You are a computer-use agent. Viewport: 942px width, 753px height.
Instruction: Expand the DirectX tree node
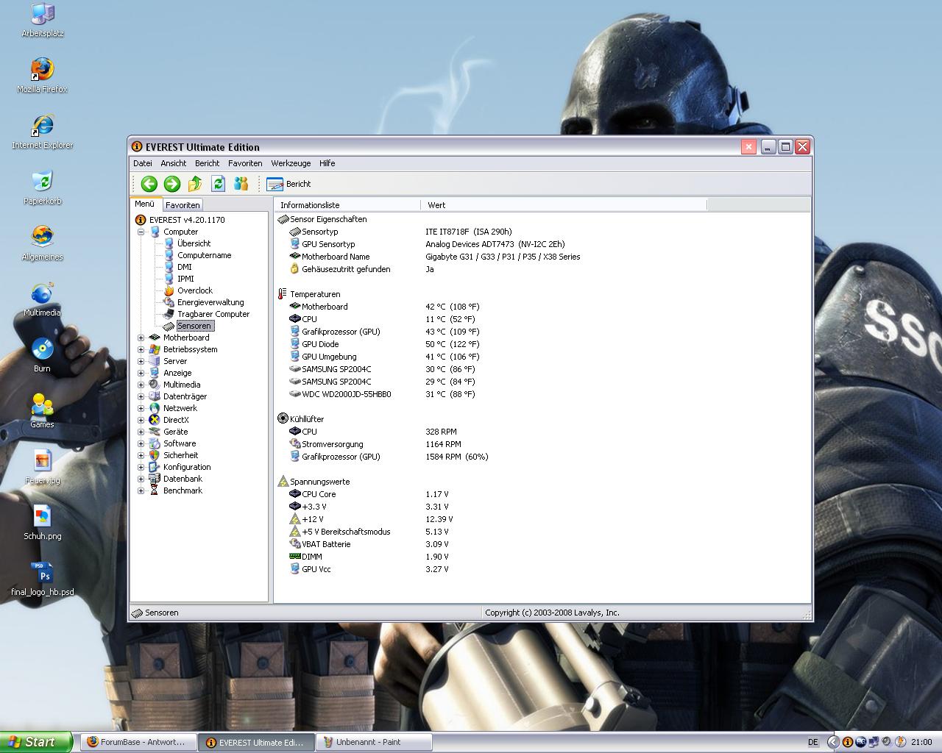coord(141,420)
